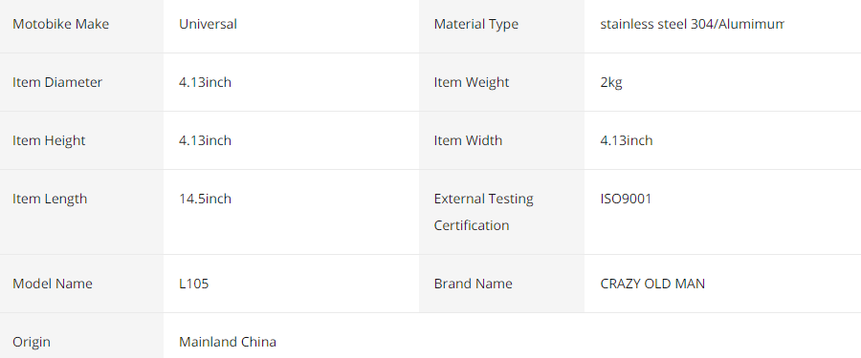Click the Item Length label

click(50, 199)
